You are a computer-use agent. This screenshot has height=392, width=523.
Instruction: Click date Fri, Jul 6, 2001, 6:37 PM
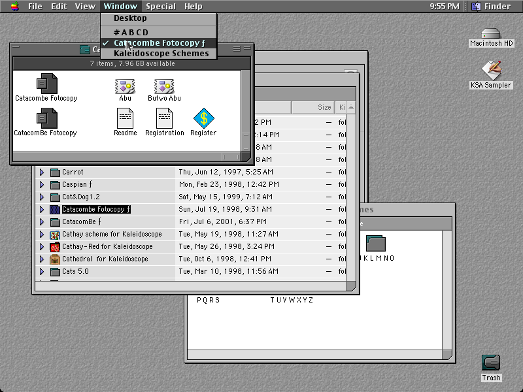pos(222,221)
